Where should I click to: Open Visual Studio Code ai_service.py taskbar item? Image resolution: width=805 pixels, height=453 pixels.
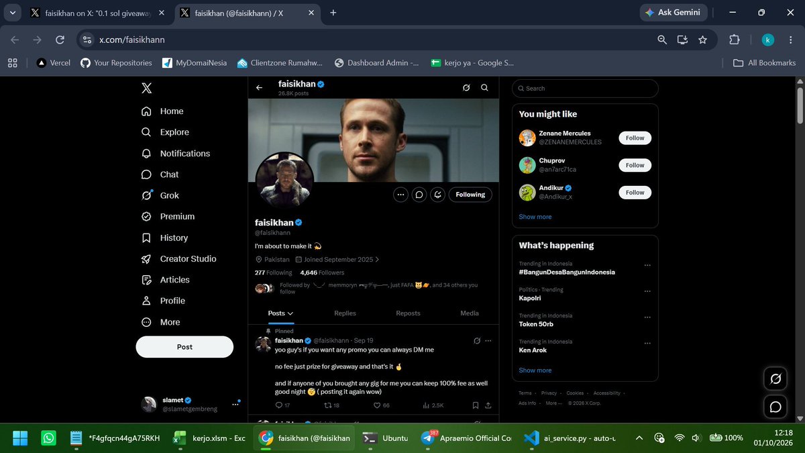coord(570,438)
